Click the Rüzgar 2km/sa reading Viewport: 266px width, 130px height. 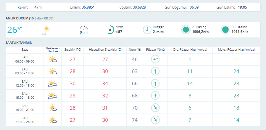click(x=158, y=29)
